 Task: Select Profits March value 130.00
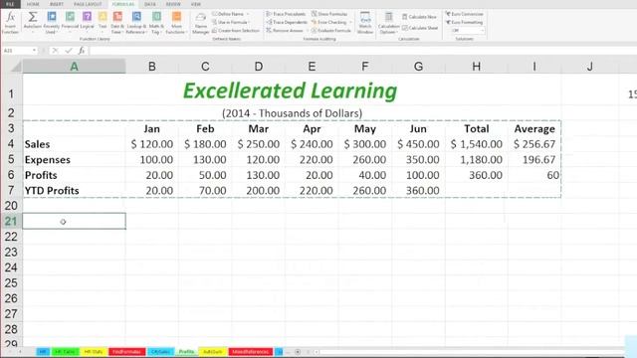point(259,175)
